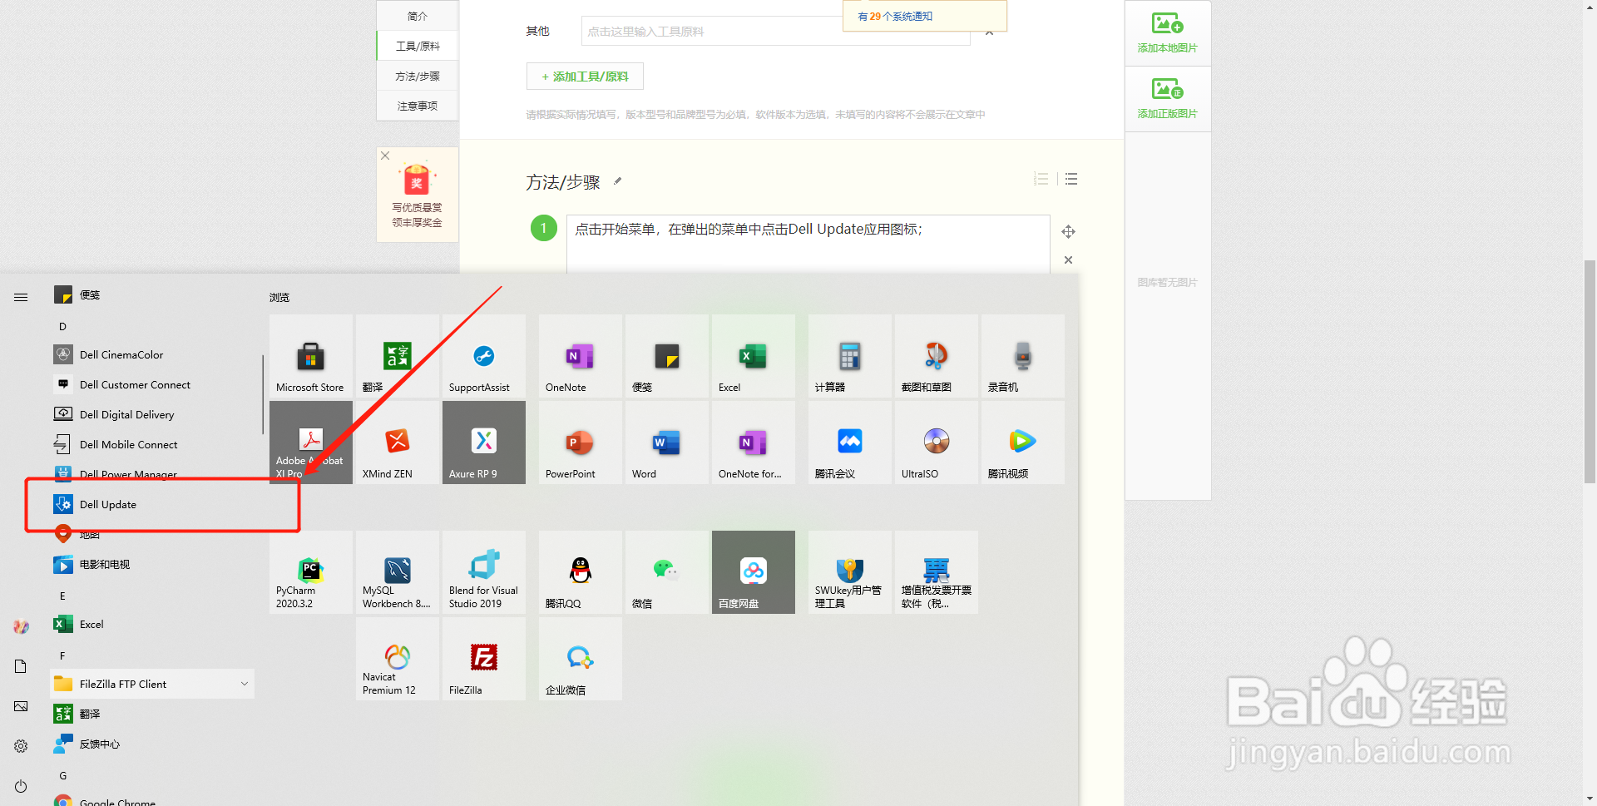1597x806 pixels.
Task: Open the Excel tile in start tiles
Action: [754, 356]
